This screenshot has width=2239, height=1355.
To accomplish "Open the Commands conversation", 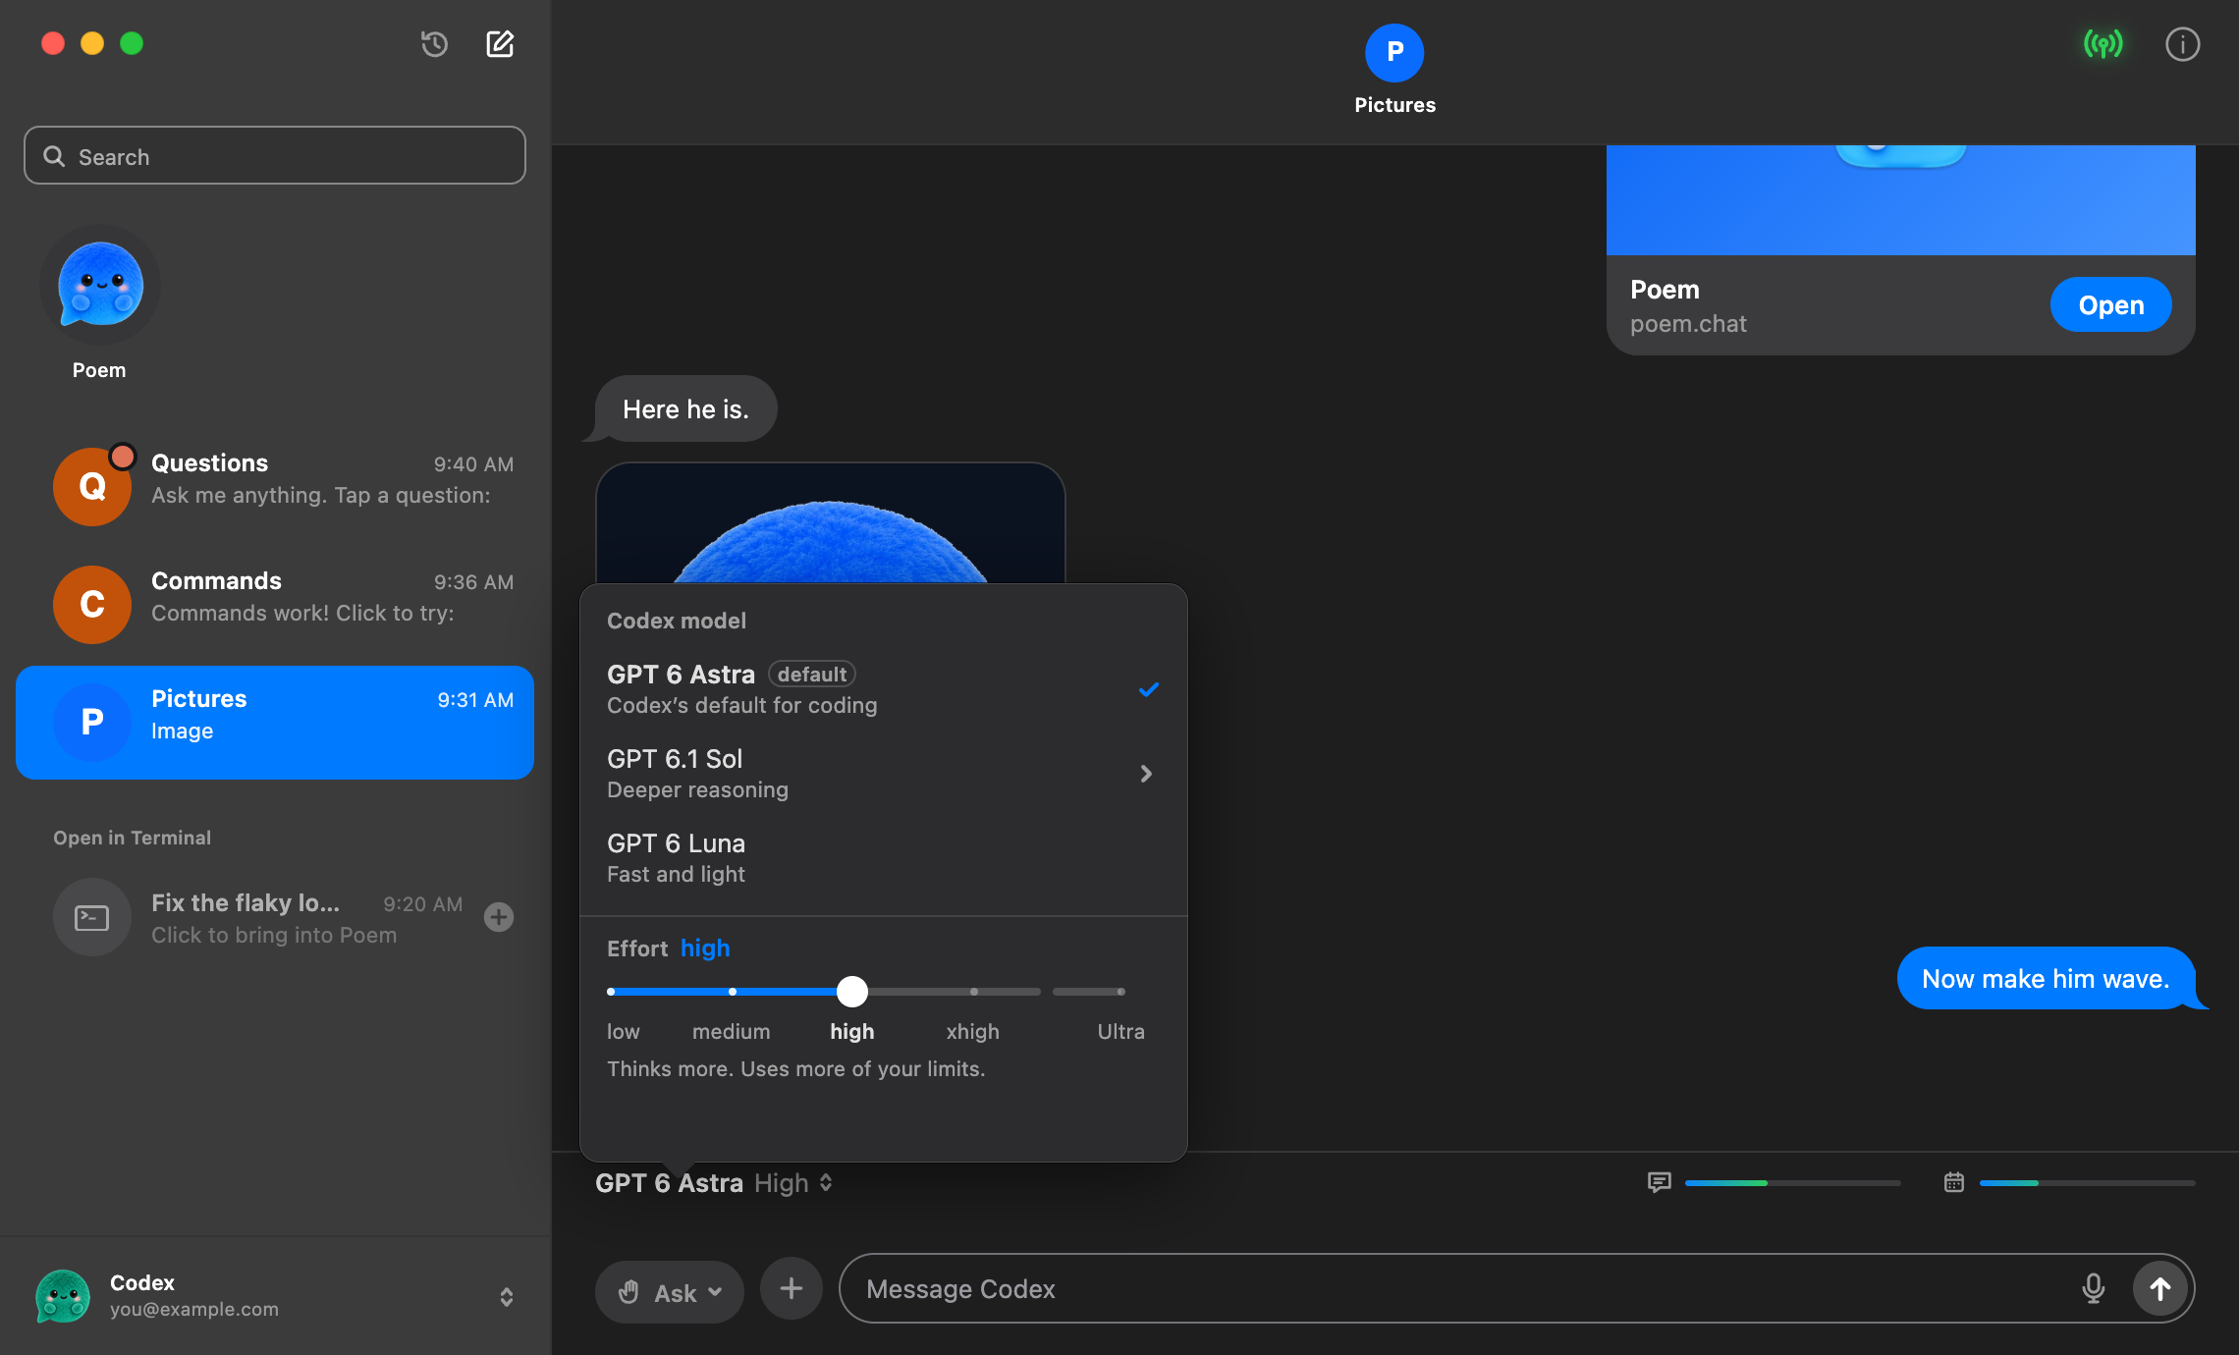I will (x=275, y=604).
